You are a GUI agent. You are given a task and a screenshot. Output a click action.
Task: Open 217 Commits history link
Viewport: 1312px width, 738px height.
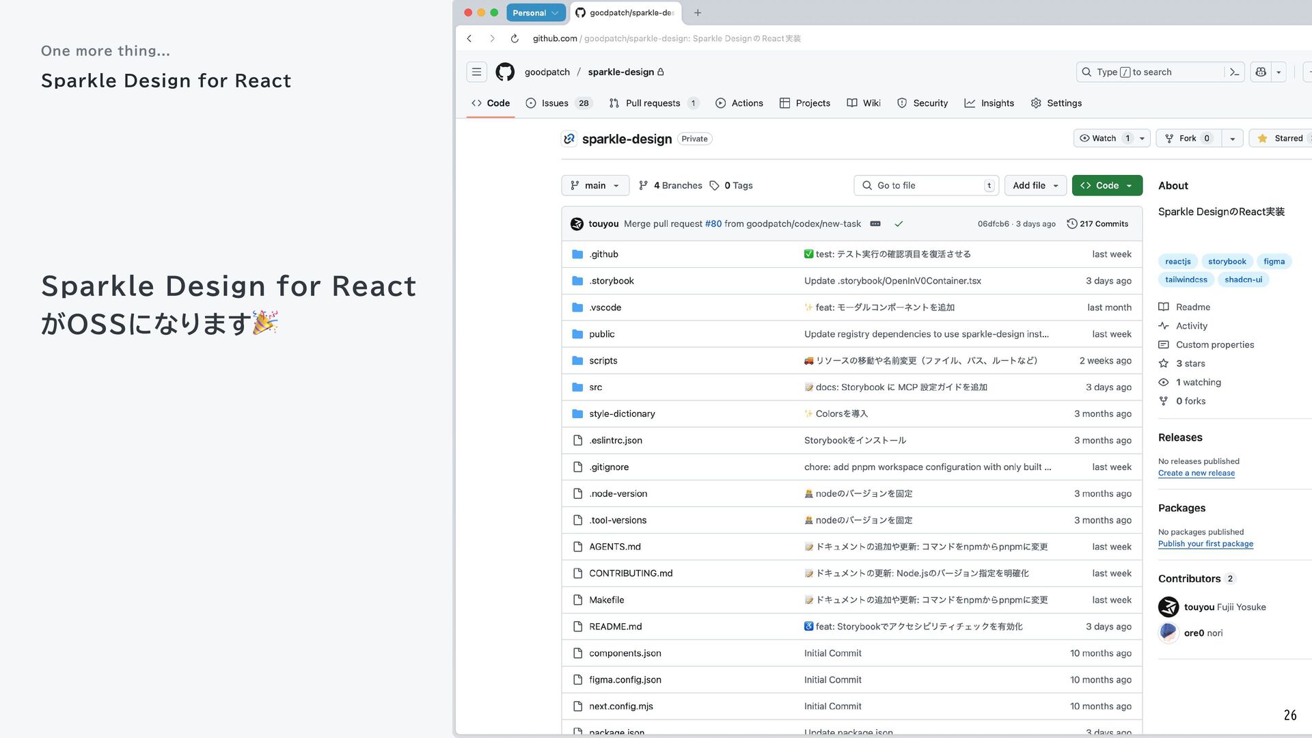[x=1097, y=223]
